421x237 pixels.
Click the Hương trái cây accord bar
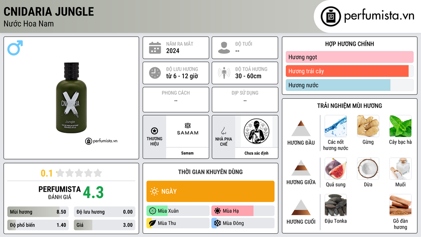349,71
